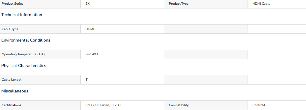The width and height of the screenshot is (306, 110).
Task: Select the HDMI cable type value
Action: click(89, 29)
